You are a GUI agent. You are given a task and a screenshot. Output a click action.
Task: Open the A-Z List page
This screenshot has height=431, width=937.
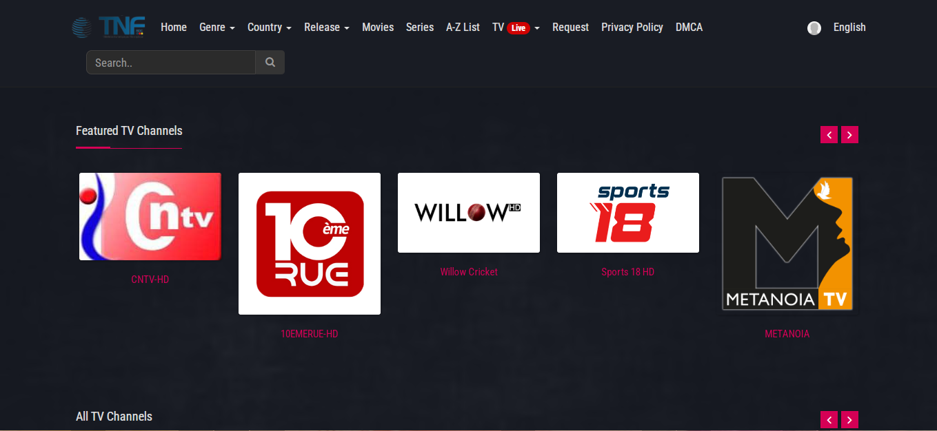pos(463,28)
